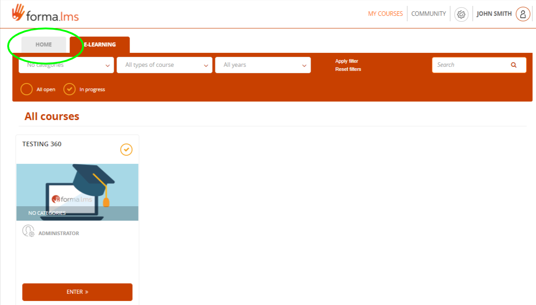Switch to the HOME tab

43,44
